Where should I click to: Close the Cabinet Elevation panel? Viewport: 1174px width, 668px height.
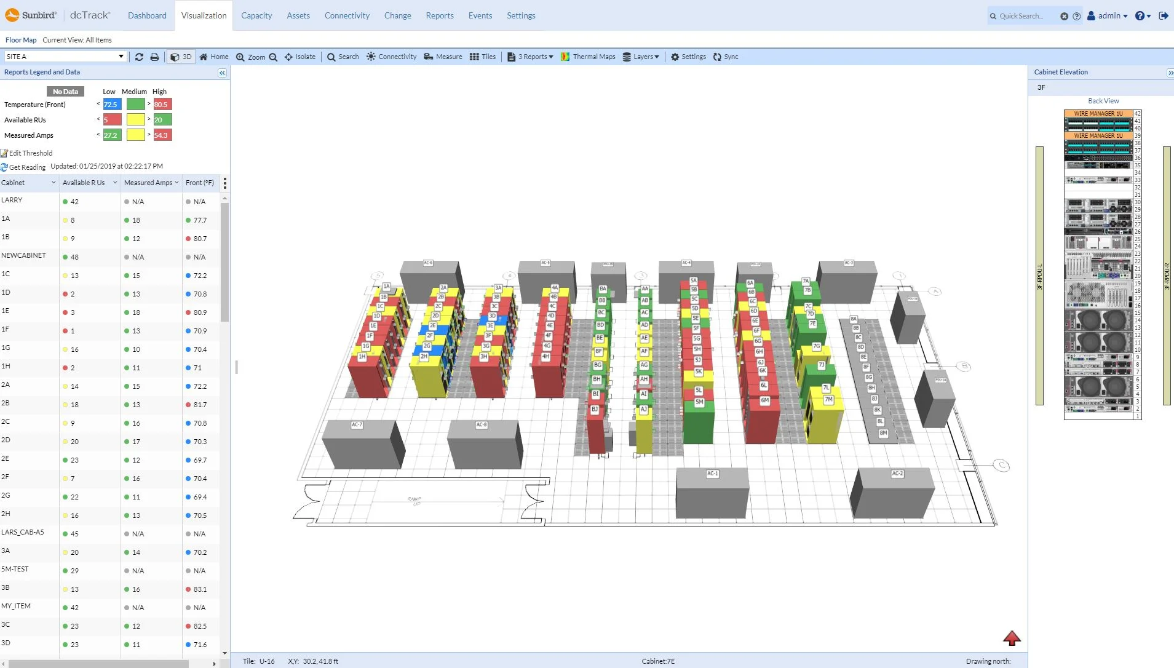[x=1170, y=73]
